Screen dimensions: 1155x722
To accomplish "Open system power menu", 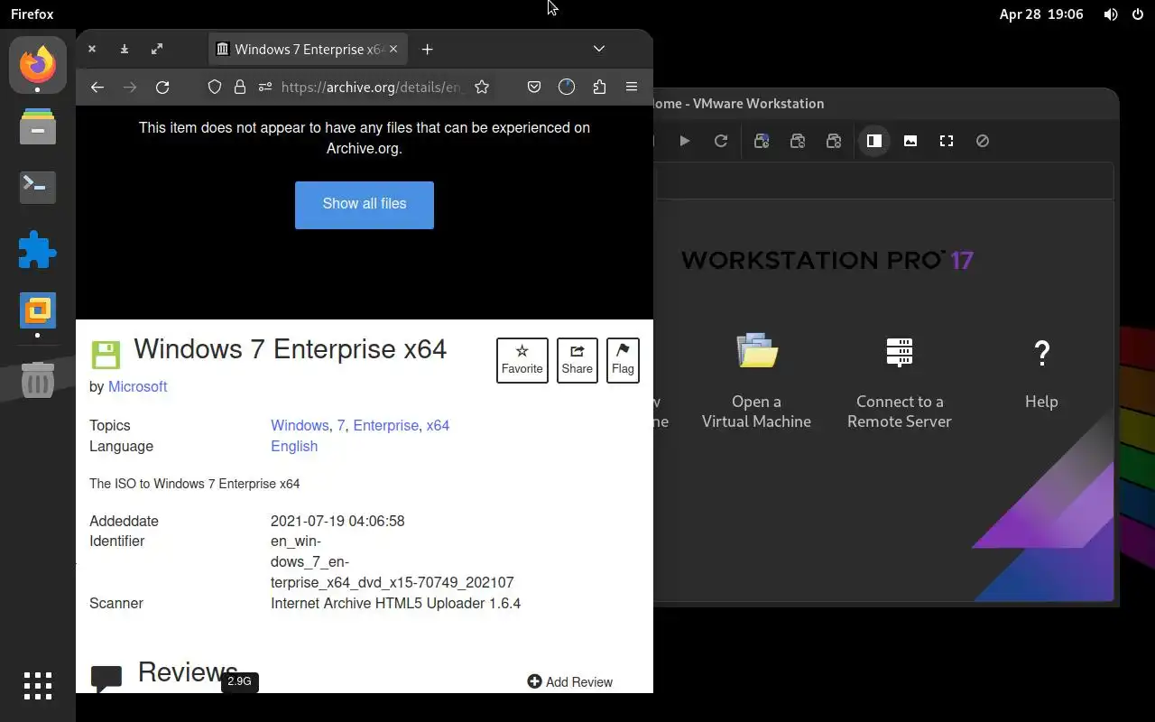I will click(x=1138, y=14).
